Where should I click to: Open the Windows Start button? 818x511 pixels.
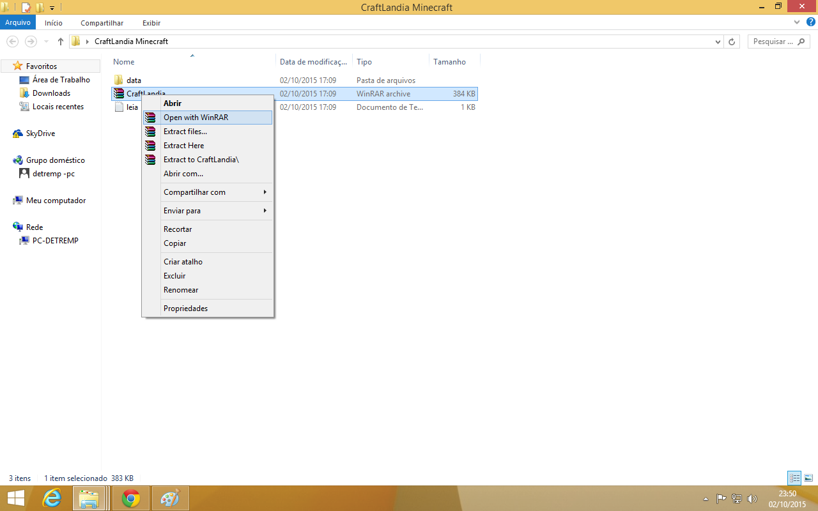click(16, 498)
